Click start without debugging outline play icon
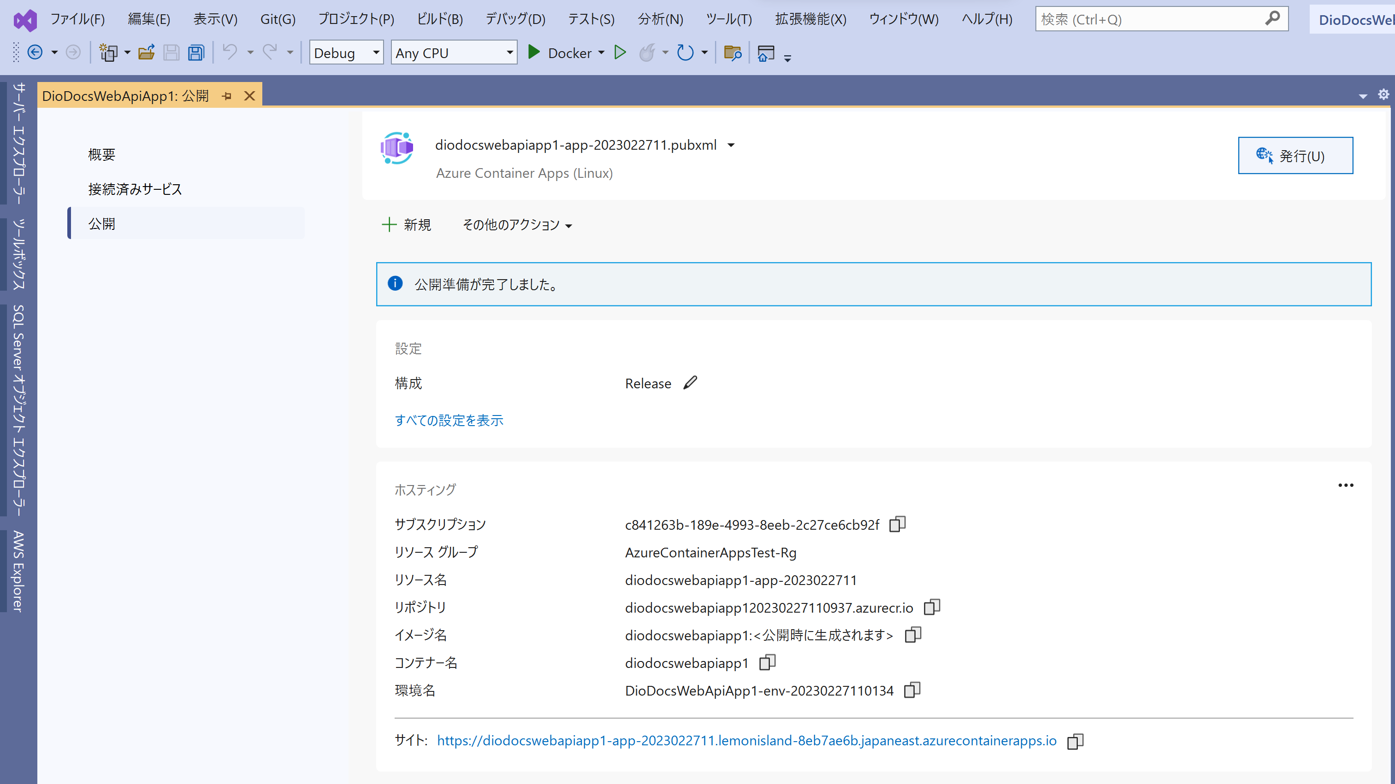Viewport: 1395px width, 784px height. click(x=621, y=53)
